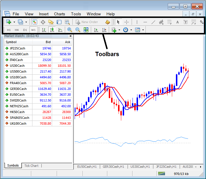206x179 pixels.
Task: Close the Market Watch panel
Action: 71,36
